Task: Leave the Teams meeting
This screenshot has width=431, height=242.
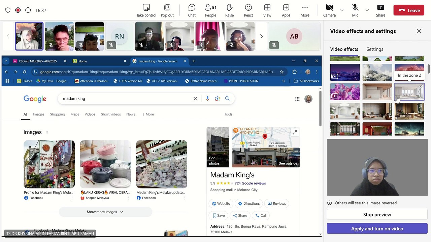Action: 409,10
